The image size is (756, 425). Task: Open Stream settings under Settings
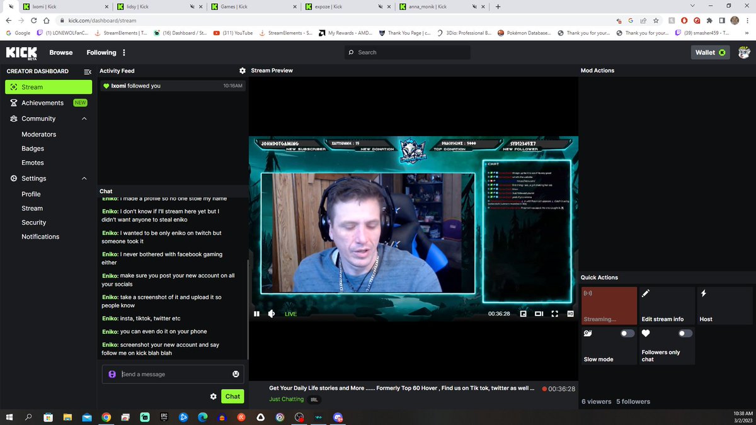point(32,208)
